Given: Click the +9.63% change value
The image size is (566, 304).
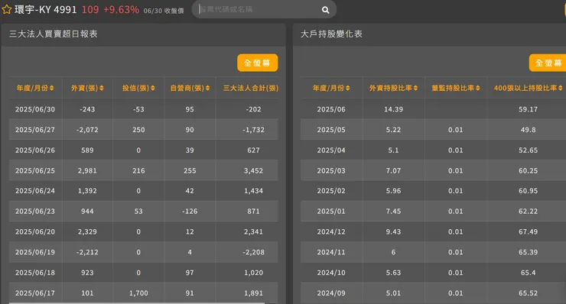Looking at the screenshot, I should [122, 10].
